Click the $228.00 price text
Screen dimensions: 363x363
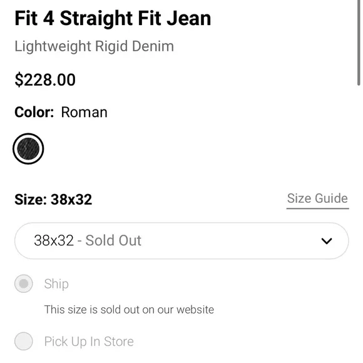point(45,80)
